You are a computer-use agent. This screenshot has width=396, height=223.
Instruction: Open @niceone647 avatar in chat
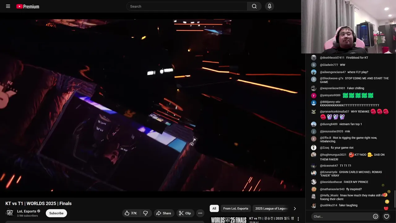(x=314, y=166)
